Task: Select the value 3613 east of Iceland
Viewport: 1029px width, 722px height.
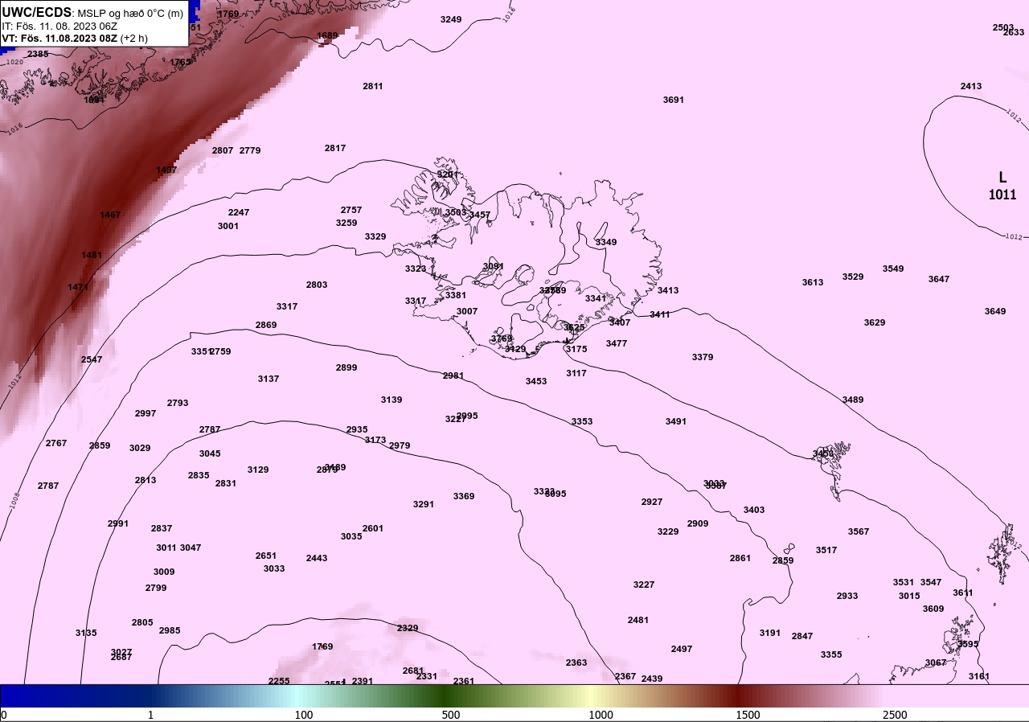Action: tap(813, 282)
